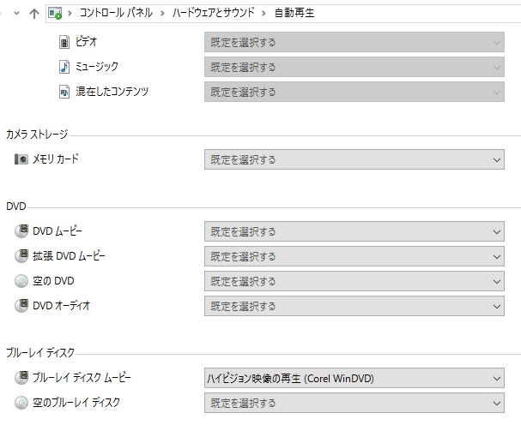This screenshot has height=443, width=521.
Task: Click the ブルーレイ ディスク ムービー icon
Action: [21, 377]
